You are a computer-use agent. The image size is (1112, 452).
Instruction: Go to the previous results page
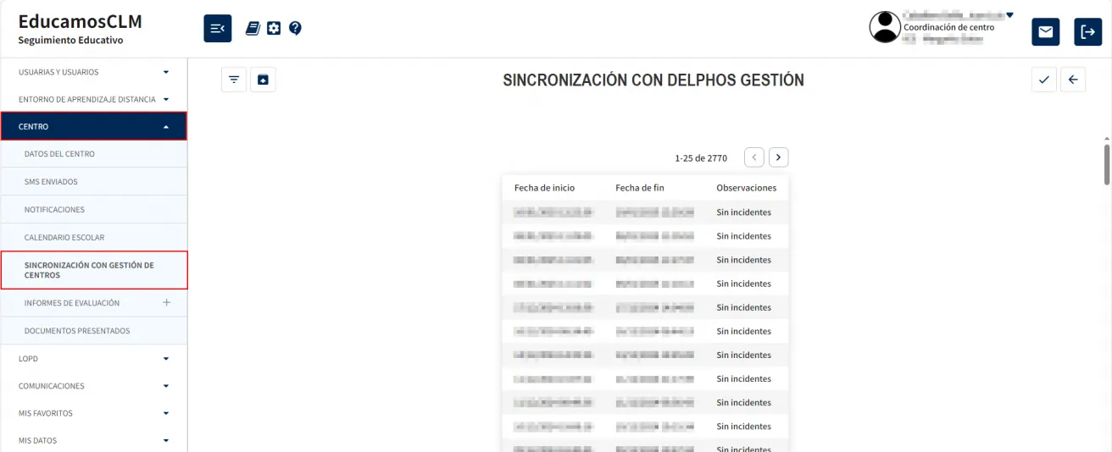click(754, 157)
